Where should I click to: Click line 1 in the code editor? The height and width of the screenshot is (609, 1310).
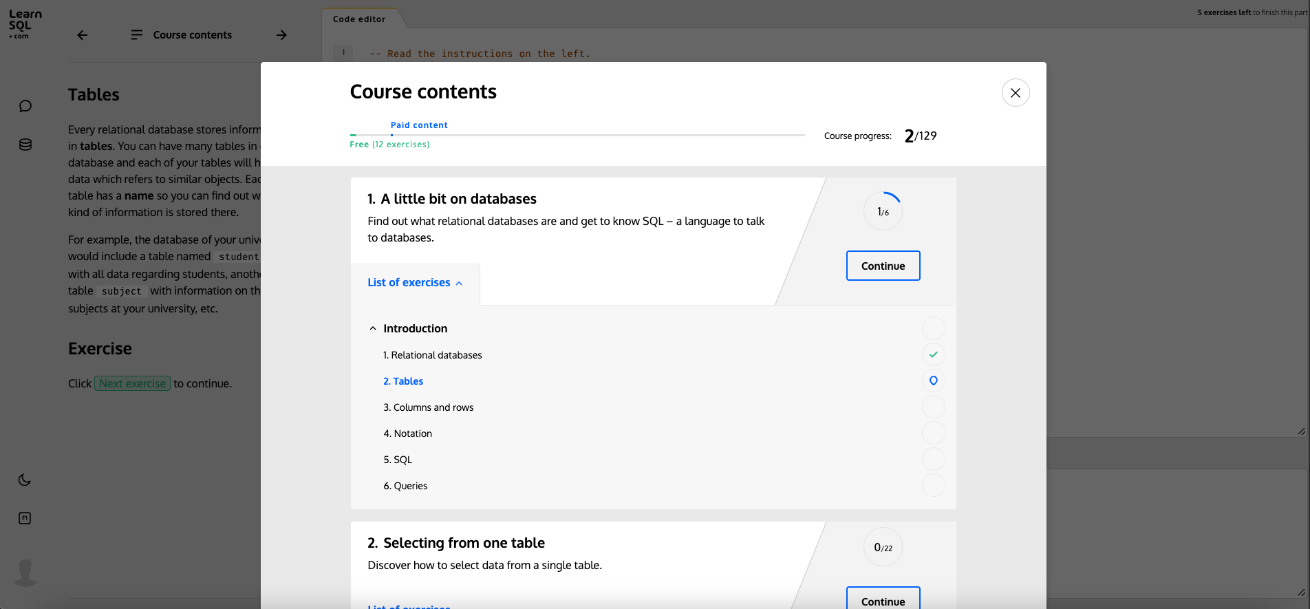pyautogui.click(x=480, y=54)
